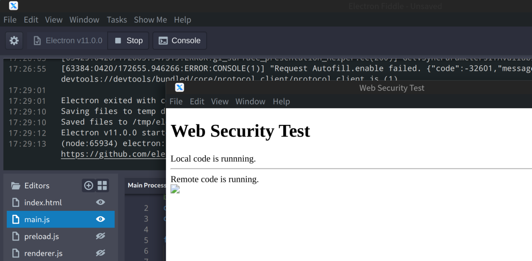
Task: Click the Web Security Test heading
Action: coord(240,131)
